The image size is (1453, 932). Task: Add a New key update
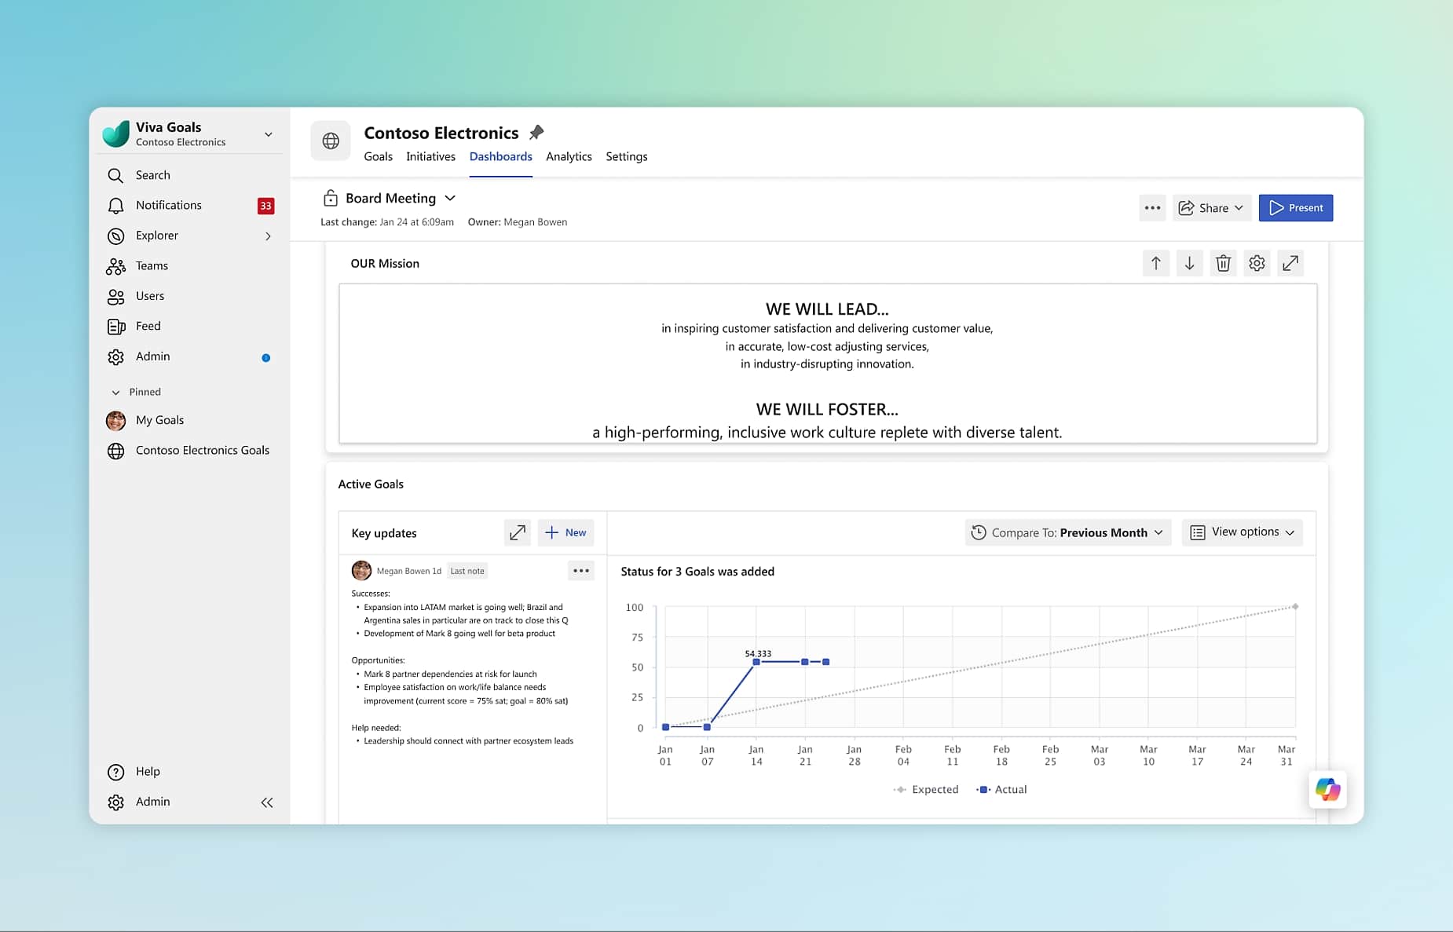[x=565, y=532]
